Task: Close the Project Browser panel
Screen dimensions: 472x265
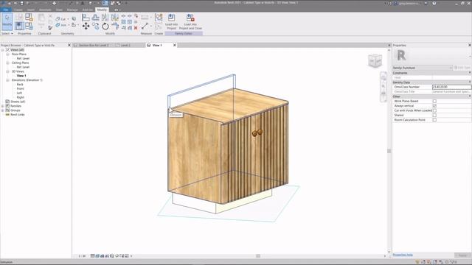Action: pyautogui.click(x=69, y=45)
